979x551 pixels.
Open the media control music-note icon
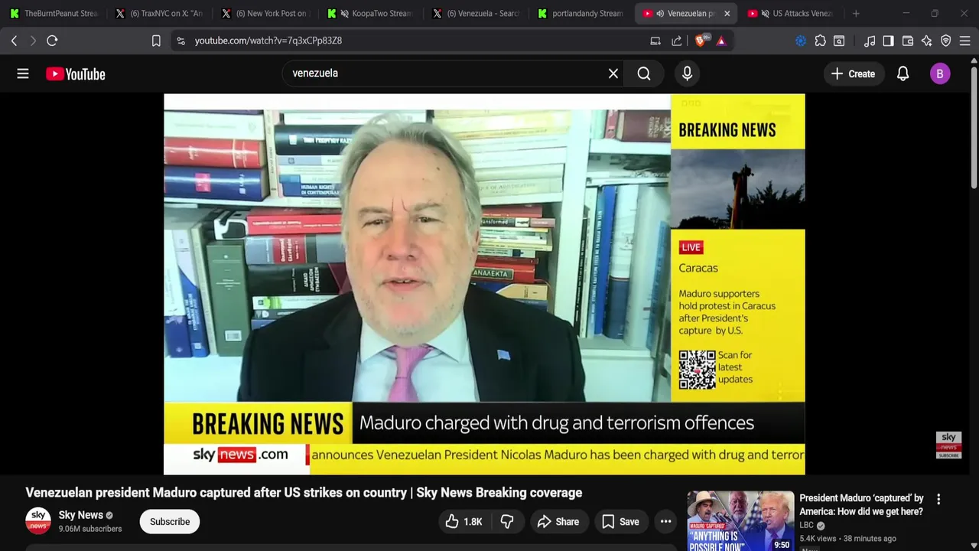click(x=870, y=41)
